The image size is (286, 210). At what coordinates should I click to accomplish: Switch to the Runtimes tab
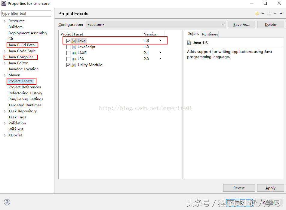(210, 34)
